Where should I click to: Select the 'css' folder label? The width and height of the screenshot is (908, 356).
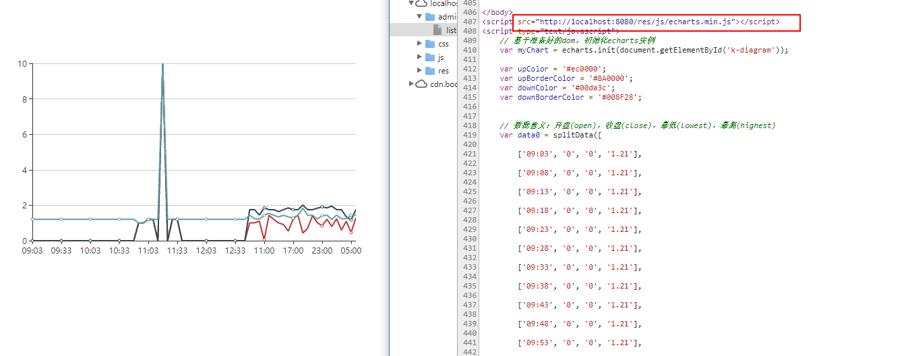pyautogui.click(x=444, y=44)
